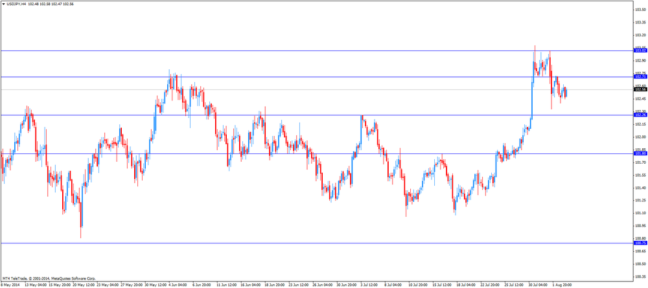Click the small triangle before USDJPY,H4

(x=4, y=4)
